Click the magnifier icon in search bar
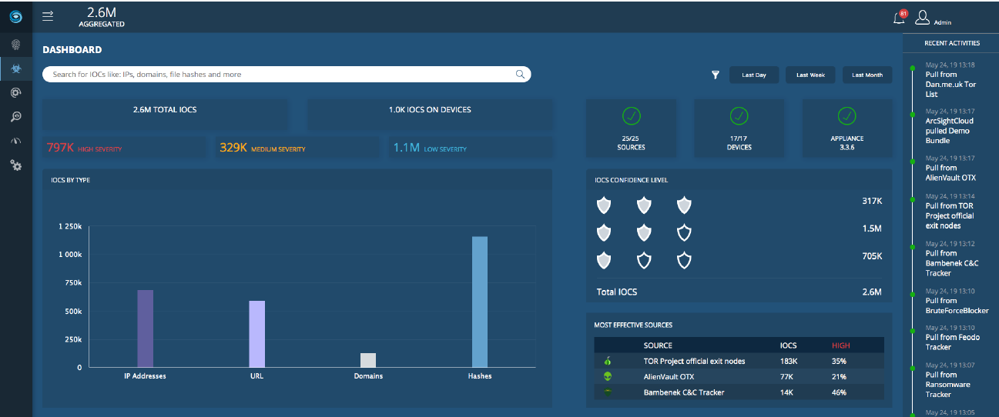The image size is (999, 417). [x=520, y=75]
